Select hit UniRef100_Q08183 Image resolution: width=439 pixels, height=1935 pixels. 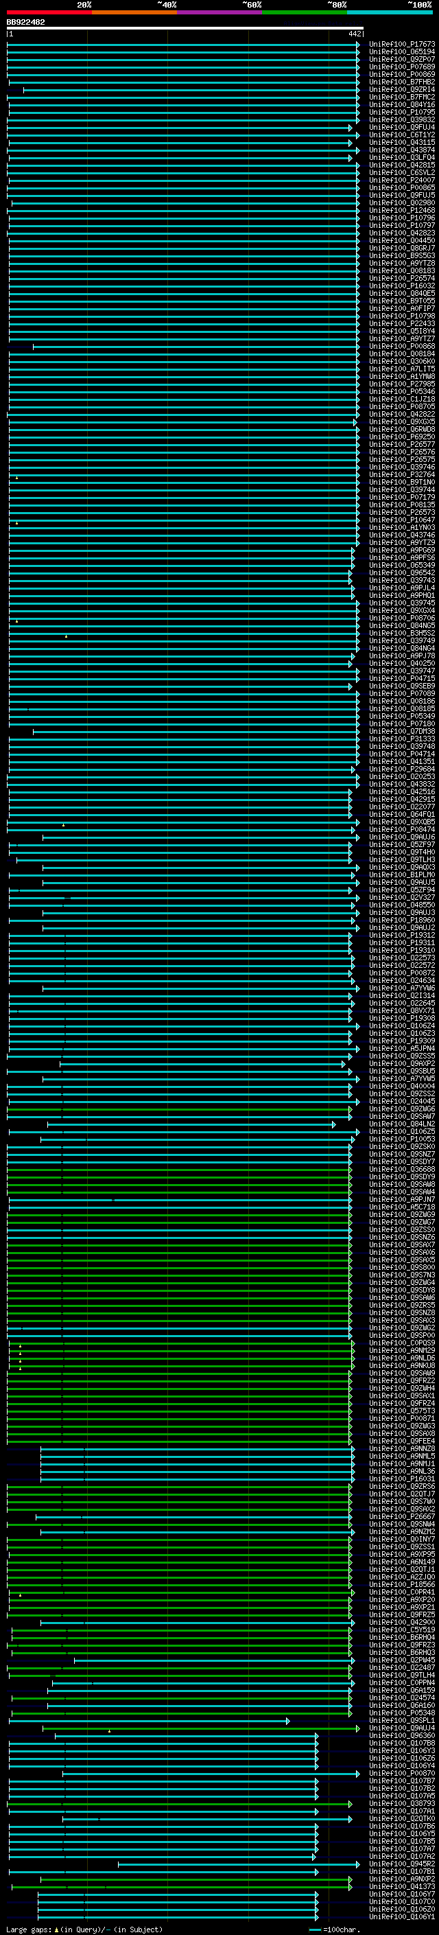click(402, 270)
